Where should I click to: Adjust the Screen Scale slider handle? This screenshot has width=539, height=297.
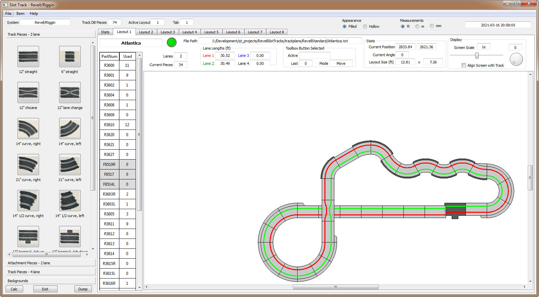477,56
